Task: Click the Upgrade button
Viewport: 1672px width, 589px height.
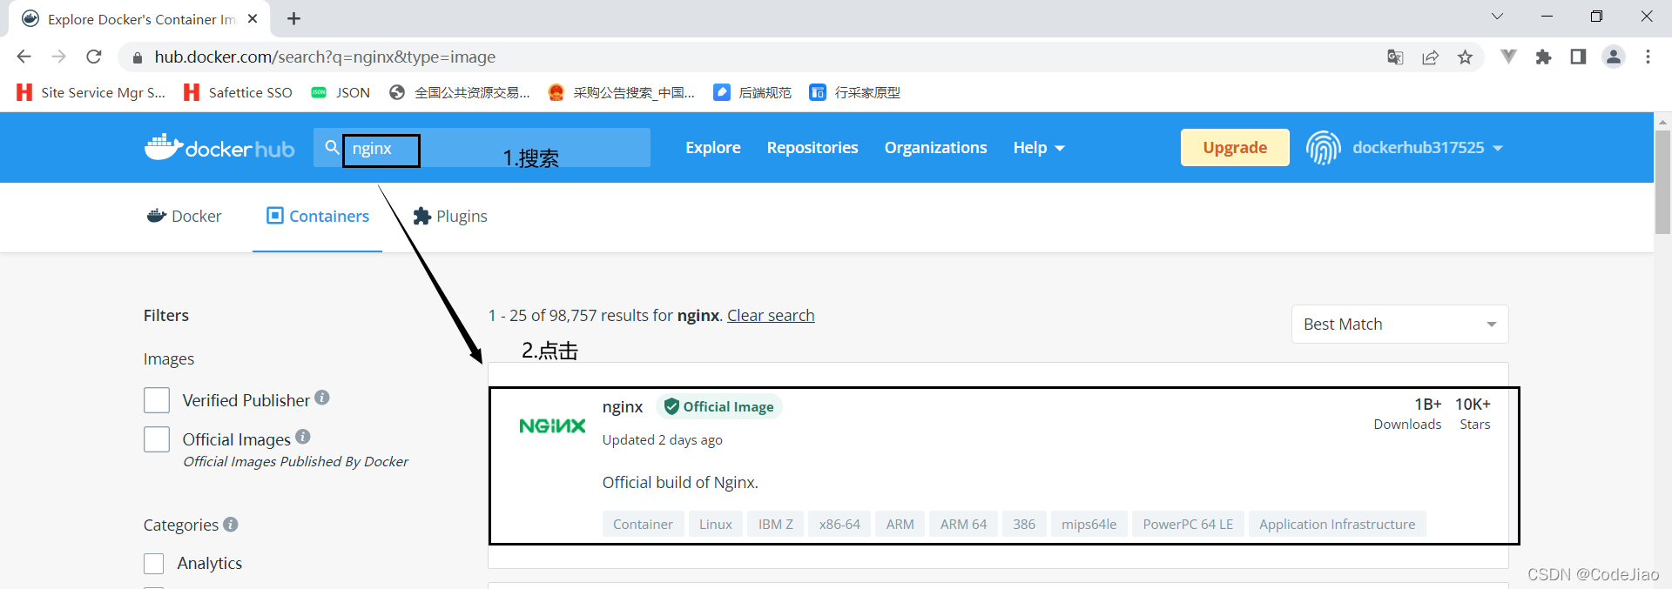Action: point(1235,148)
